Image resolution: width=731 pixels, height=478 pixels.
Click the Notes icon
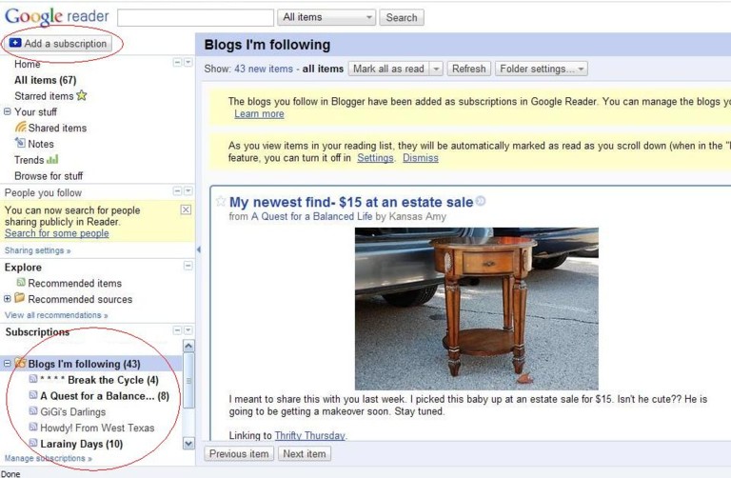click(x=21, y=142)
